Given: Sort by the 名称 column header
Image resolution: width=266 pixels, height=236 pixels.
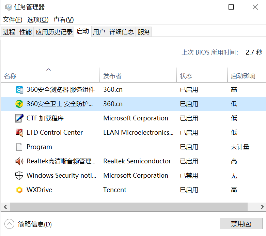Looking at the screenshot, I should (10, 76).
